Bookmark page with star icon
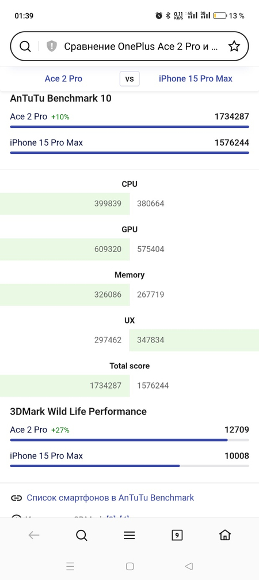 click(x=234, y=46)
